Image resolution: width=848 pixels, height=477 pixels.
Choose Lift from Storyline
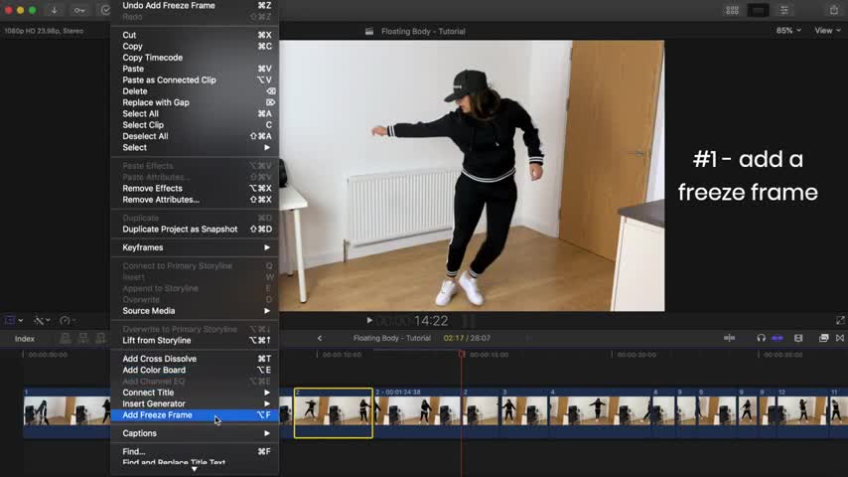[x=196, y=341]
